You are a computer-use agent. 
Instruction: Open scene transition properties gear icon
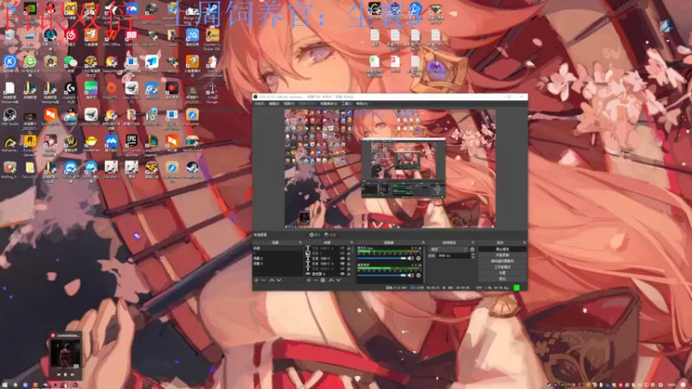pos(471,249)
